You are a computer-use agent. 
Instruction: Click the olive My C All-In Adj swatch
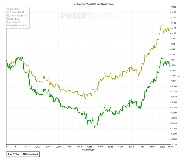(x=24, y=154)
